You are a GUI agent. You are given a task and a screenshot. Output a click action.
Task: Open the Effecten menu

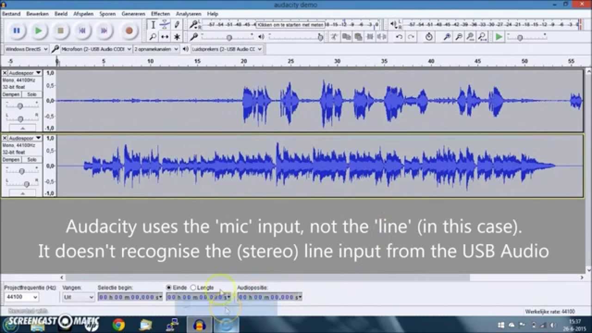pos(160,14)
